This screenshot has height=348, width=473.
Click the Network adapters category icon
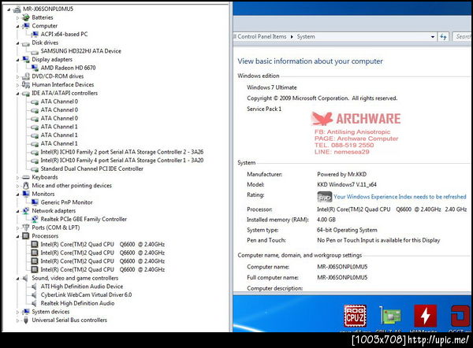point(26,211)
